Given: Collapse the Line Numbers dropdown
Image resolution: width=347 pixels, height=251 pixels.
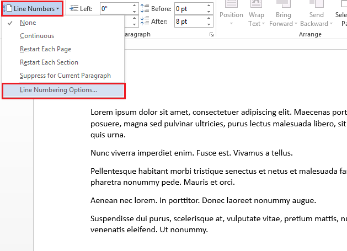Looking at the screenshot, I should point(33,9).
